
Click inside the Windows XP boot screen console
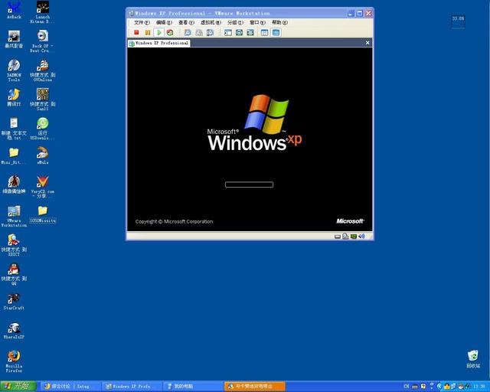click(250, 139)
